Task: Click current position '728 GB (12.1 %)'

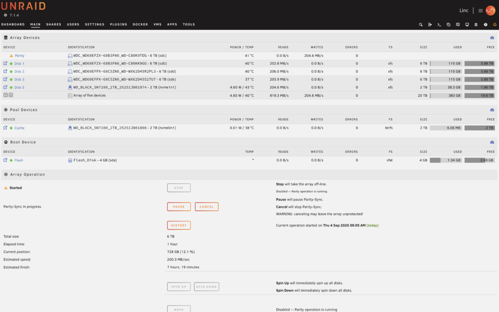Action: 181,252
